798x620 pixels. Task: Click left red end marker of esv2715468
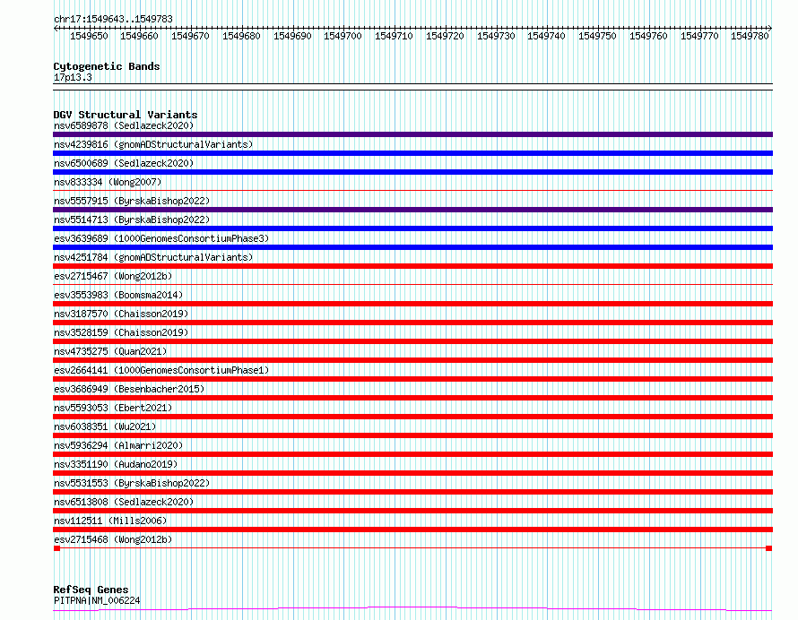57,548
